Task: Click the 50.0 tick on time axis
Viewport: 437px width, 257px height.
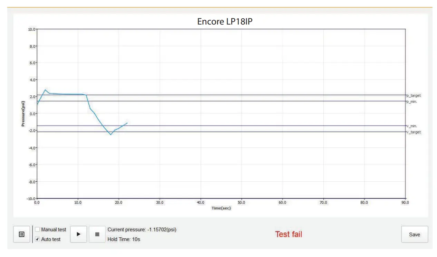Action: [241, 203]
